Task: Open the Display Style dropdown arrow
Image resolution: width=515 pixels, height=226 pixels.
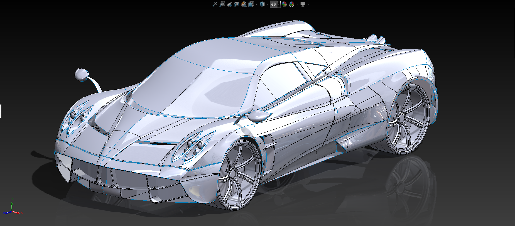Action: pos(268,4)
